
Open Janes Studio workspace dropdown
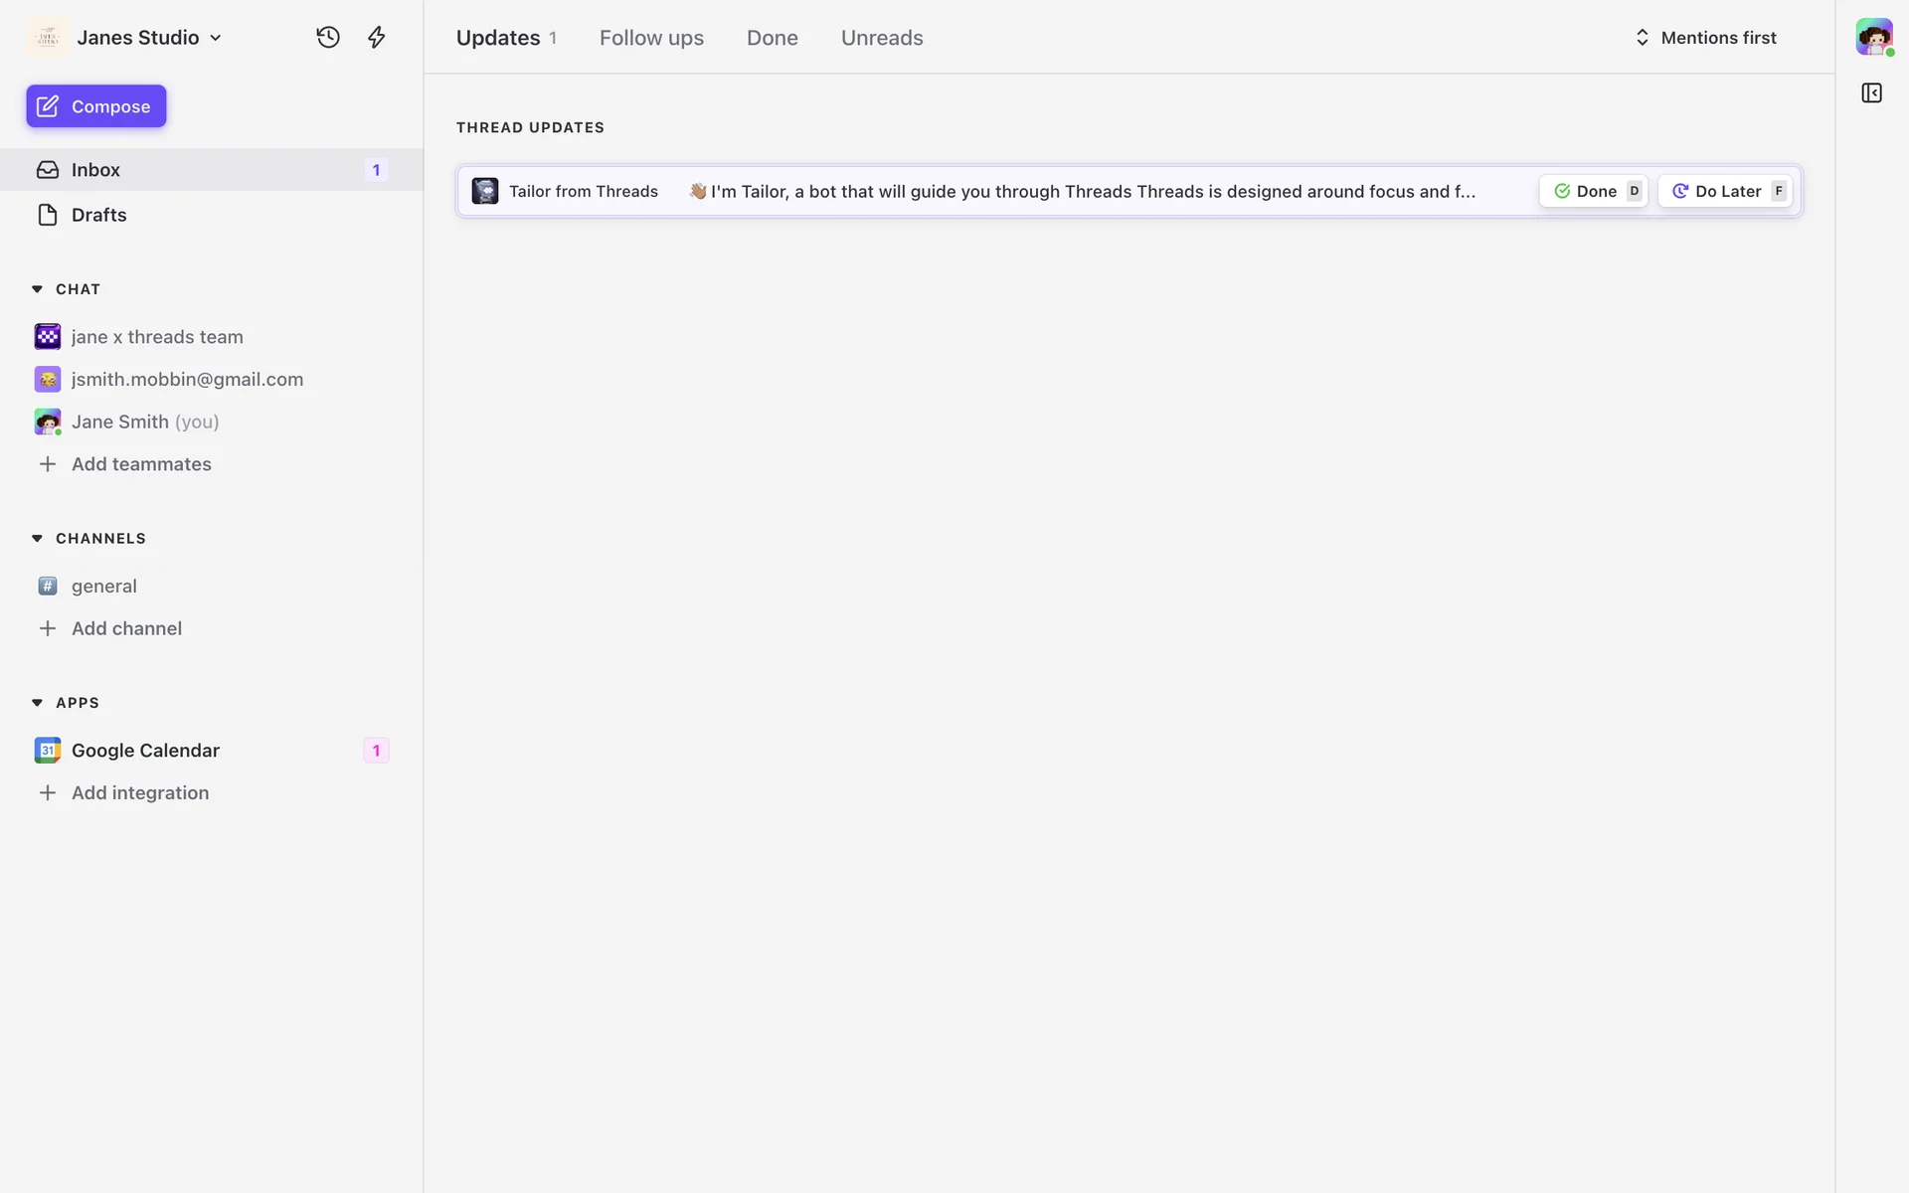149,38
